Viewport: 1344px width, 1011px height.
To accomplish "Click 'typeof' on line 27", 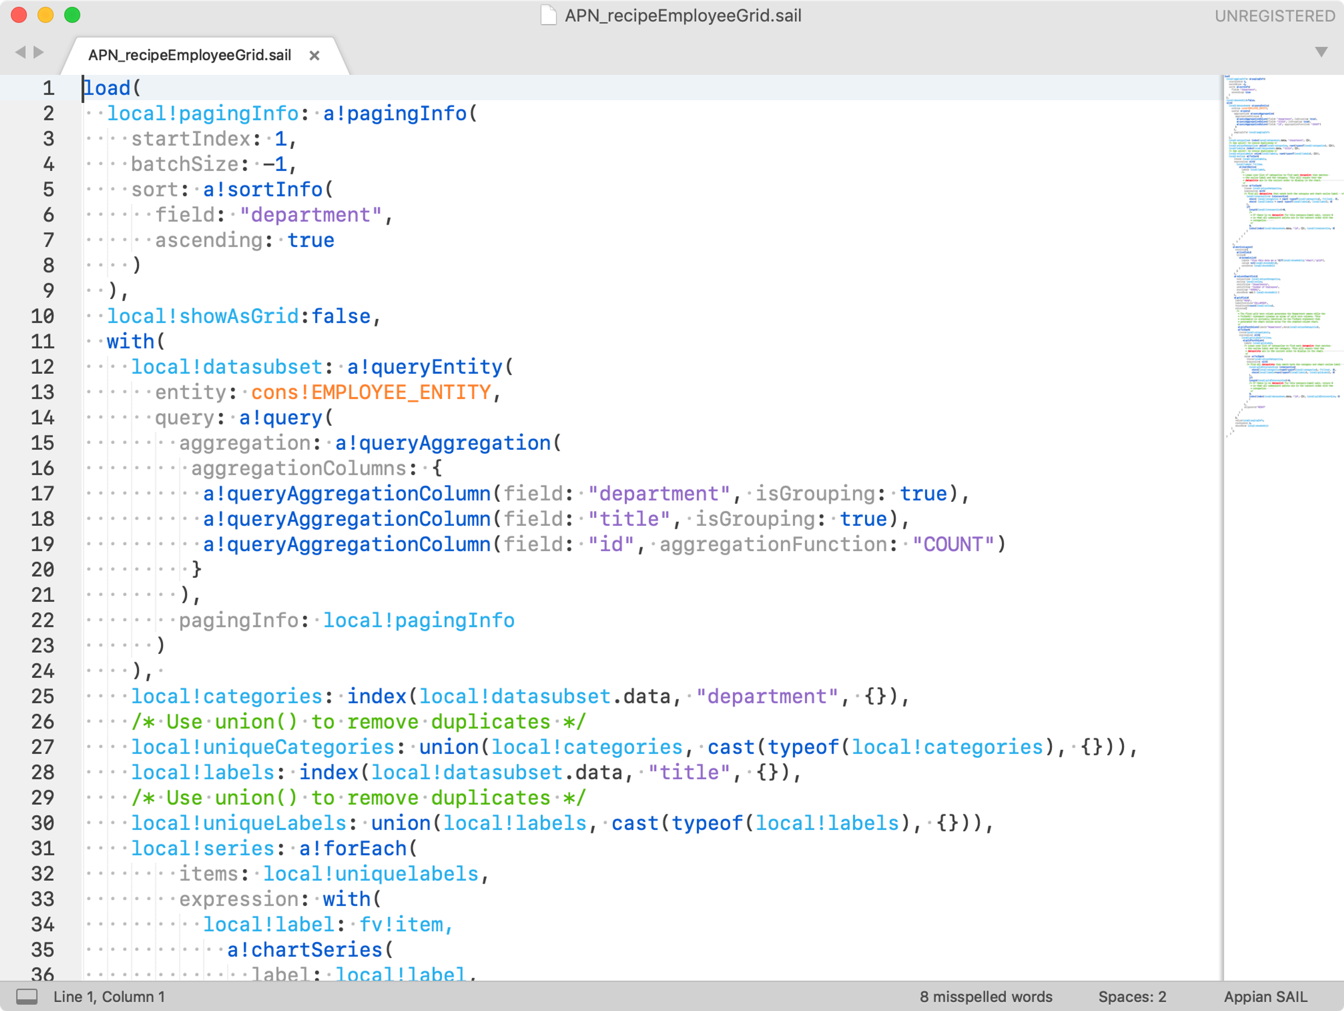I will 803,748.
